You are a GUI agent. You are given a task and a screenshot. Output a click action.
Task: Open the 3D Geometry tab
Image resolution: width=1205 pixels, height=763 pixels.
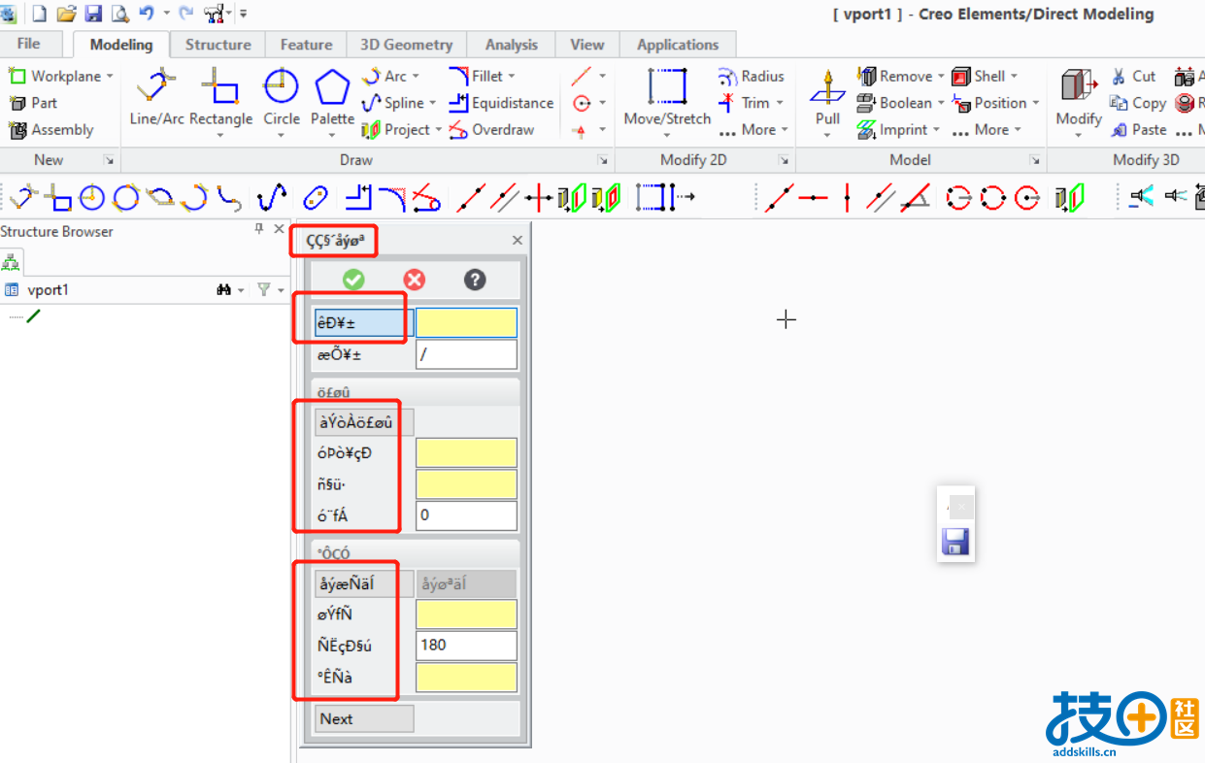click(406, 45)
